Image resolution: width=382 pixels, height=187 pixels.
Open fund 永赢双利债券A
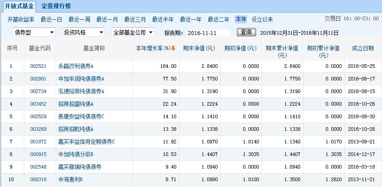pos(76,67)
